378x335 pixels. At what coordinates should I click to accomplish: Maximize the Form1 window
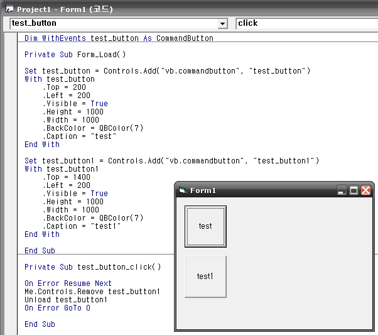tap(354, 190)
